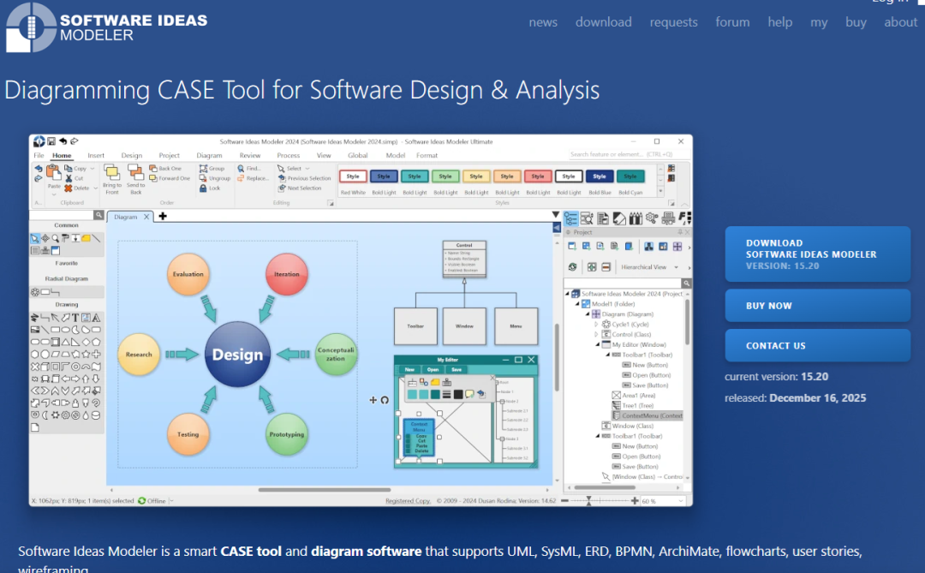
Task: Expand the Cycle1 (Cycle) tree node
Action: click(x=596, y=325)
